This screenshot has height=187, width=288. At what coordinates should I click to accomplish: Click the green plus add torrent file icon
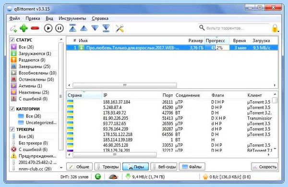pos(24,28)
